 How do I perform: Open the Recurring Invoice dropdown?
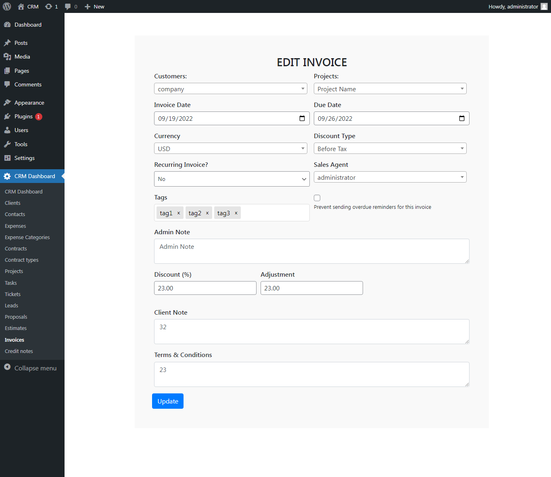[x=232, y=179]
